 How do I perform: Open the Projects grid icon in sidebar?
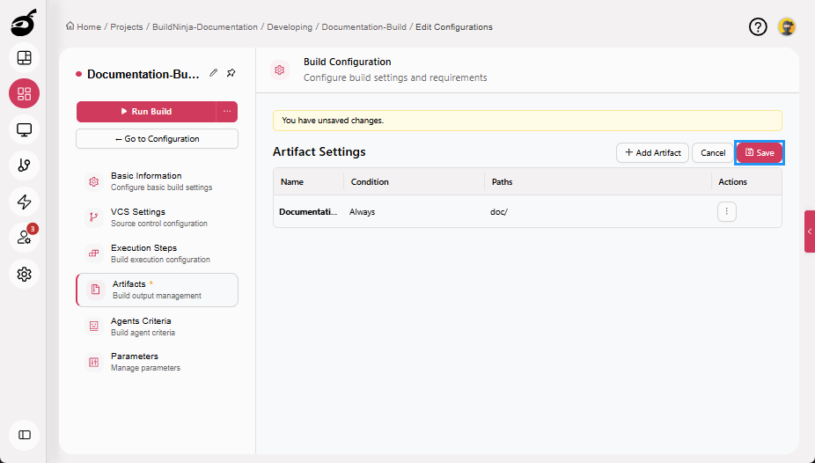pyautogui.click(x=25, y=93)
